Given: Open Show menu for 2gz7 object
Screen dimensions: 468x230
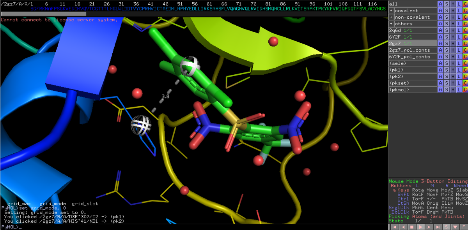Looking at the screenshot, I should (x=447, y=44).
